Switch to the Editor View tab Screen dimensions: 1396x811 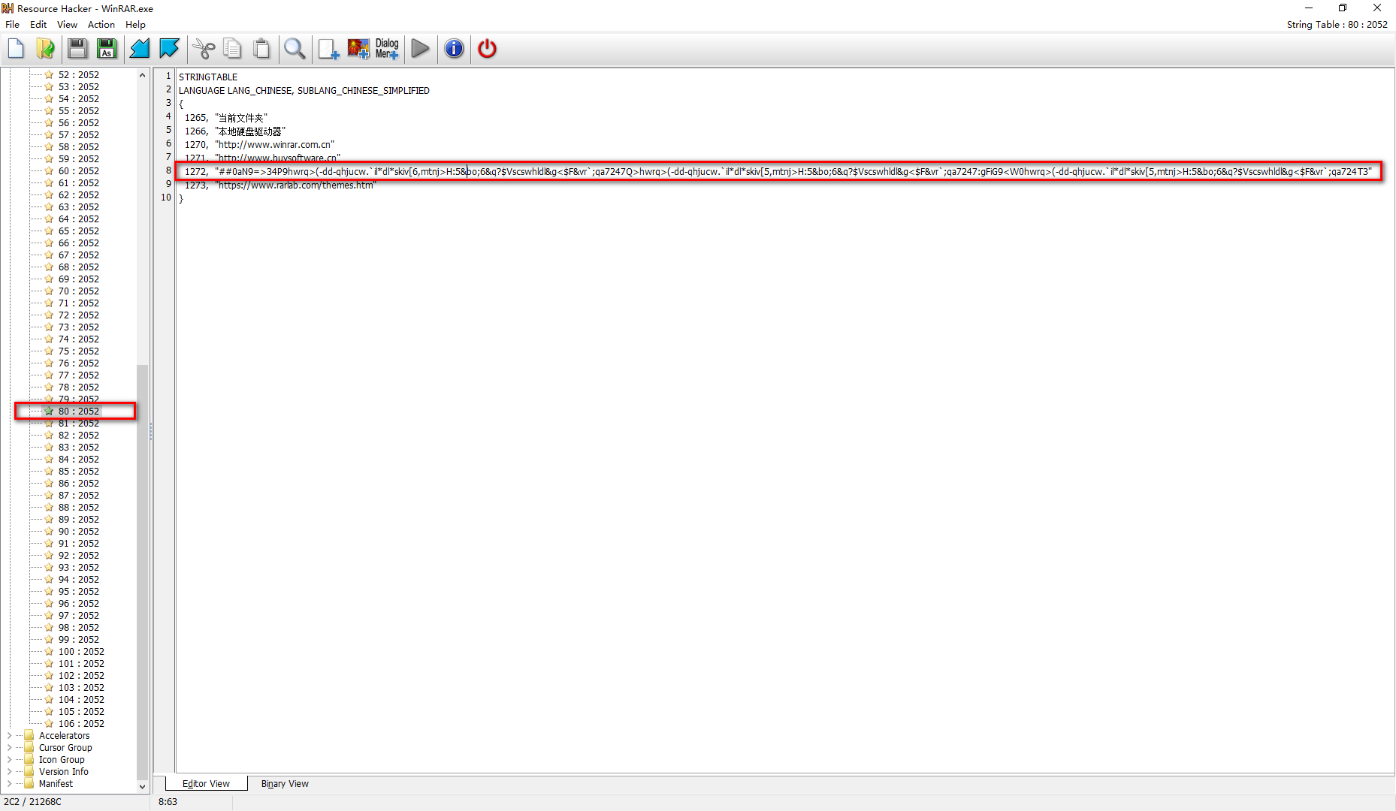(206, 783)
